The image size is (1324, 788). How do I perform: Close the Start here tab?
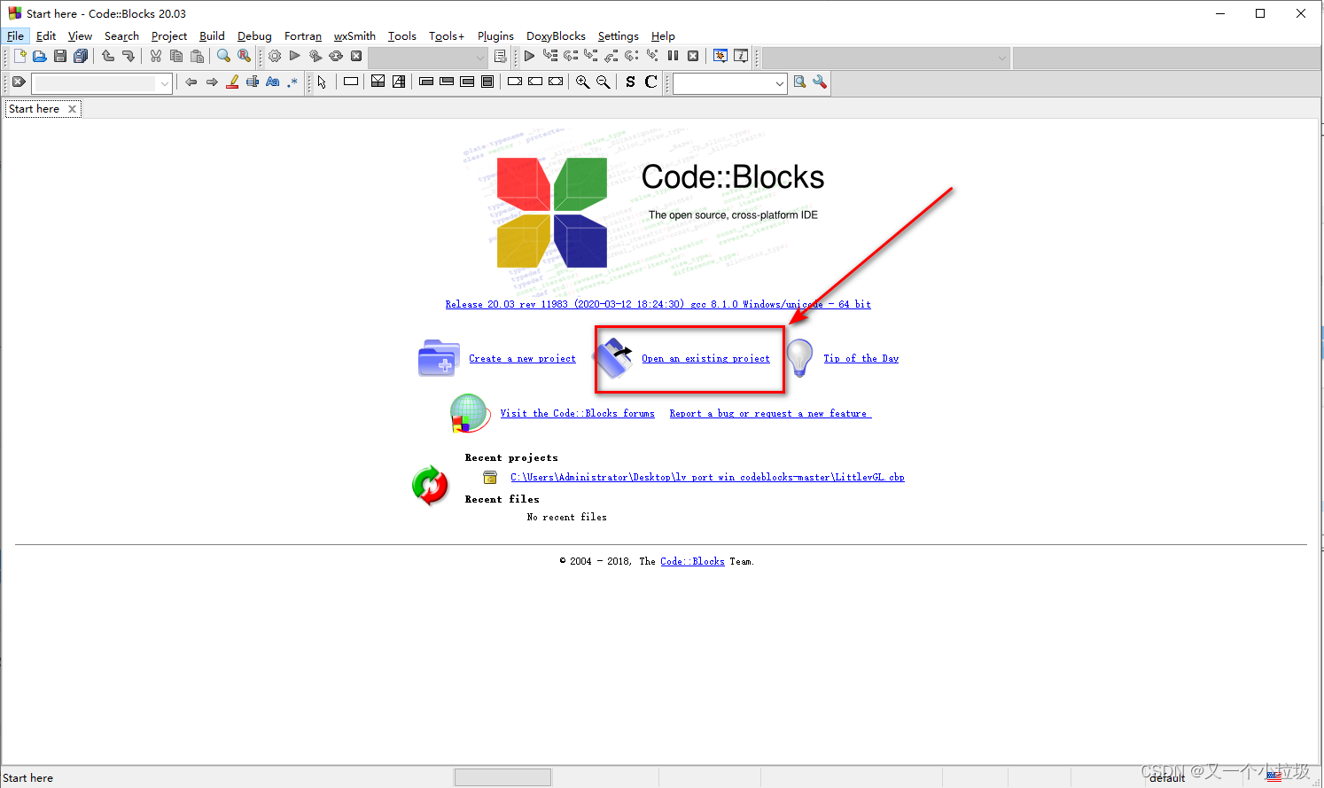pos(73,109)
